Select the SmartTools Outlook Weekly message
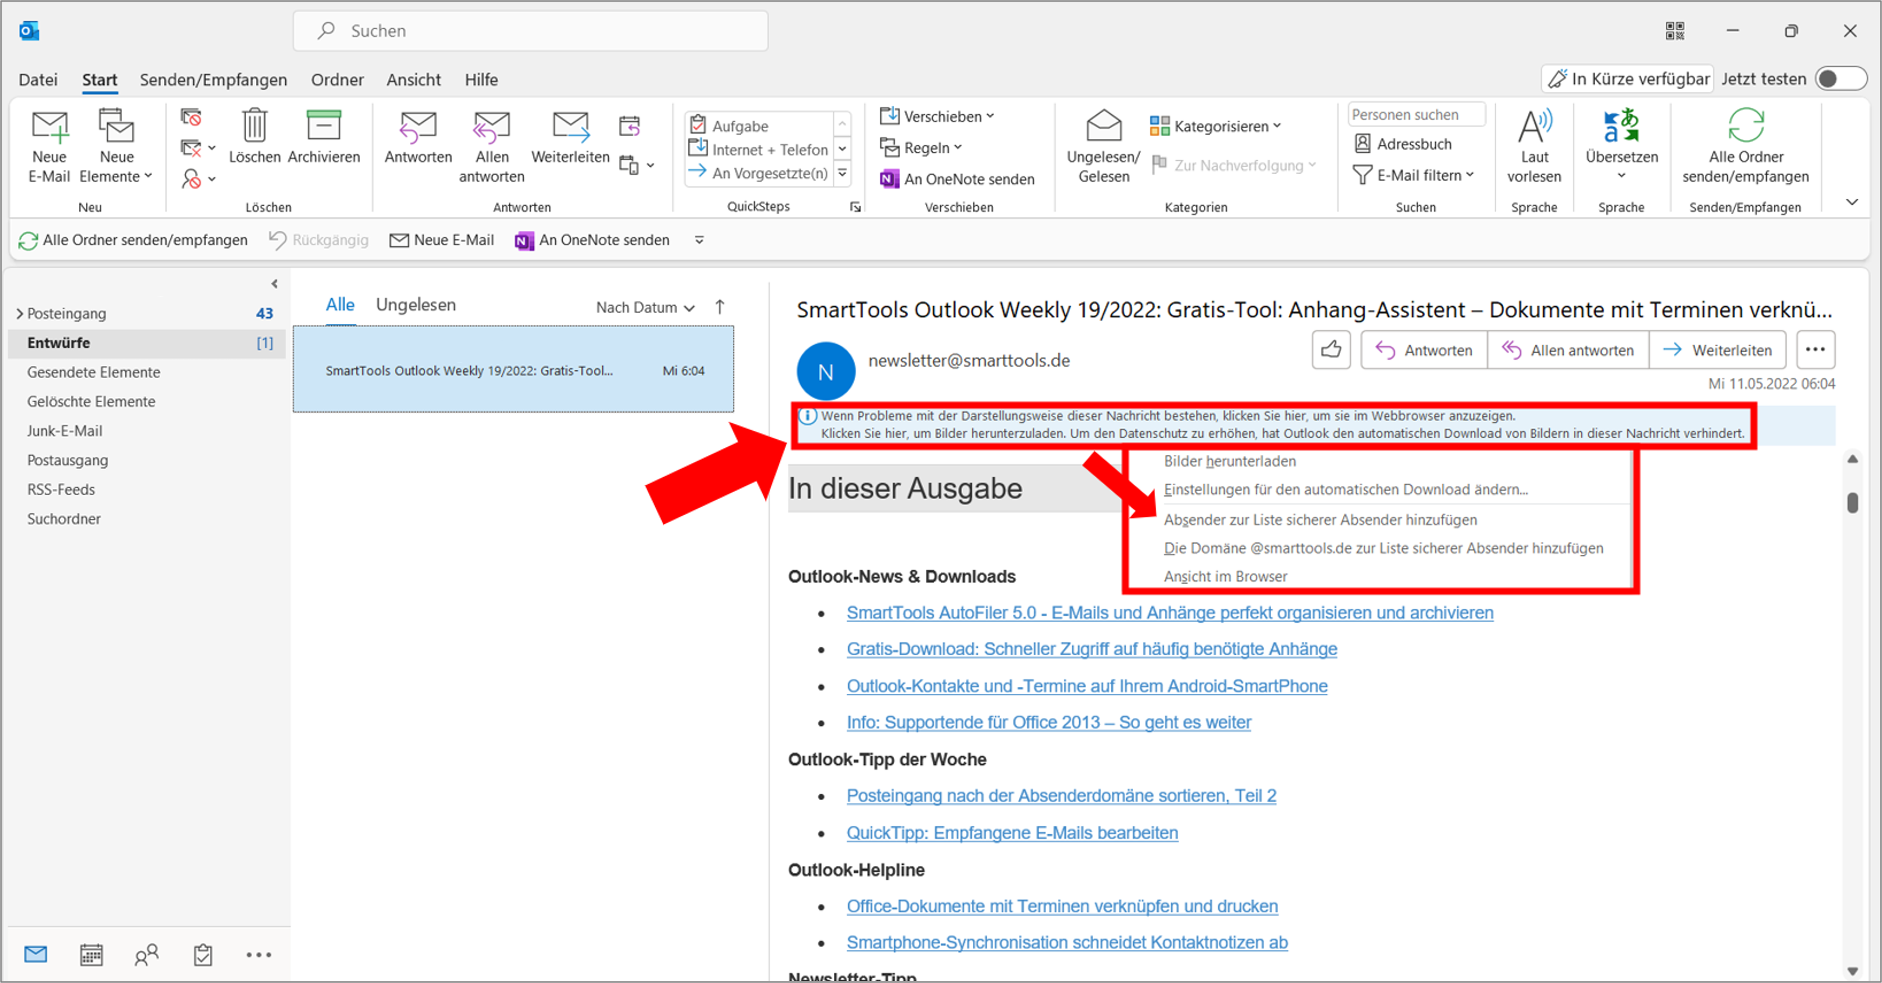The width and height of the screenshot is (1882, 983). [514, 369]
